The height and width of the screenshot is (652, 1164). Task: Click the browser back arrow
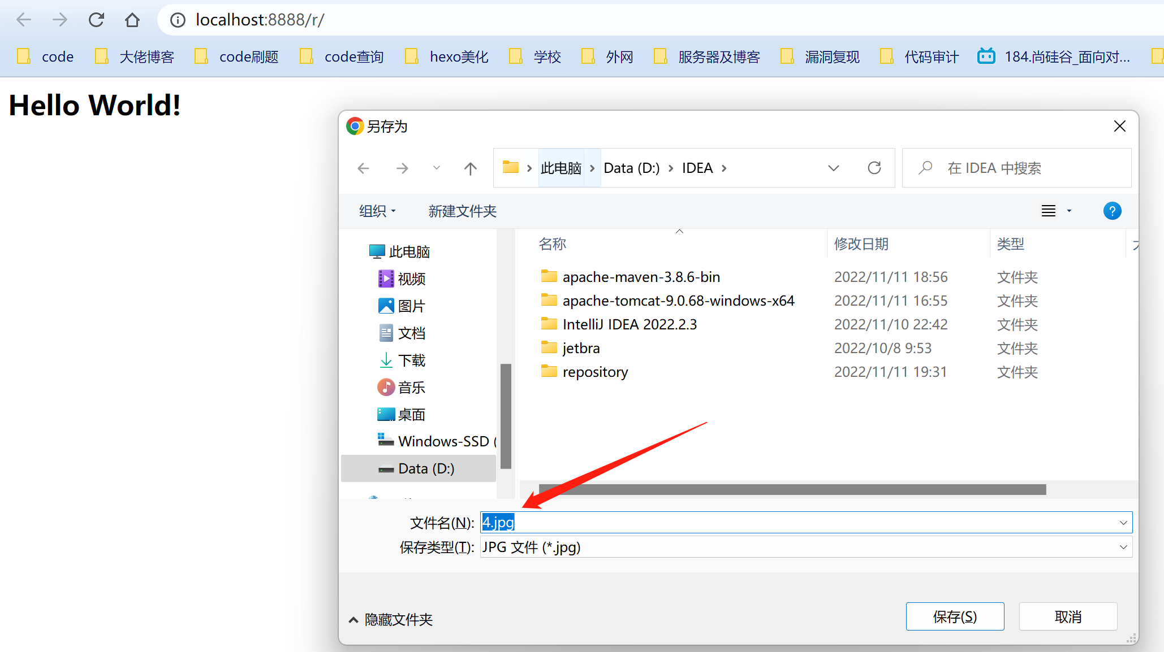[24, 20]
